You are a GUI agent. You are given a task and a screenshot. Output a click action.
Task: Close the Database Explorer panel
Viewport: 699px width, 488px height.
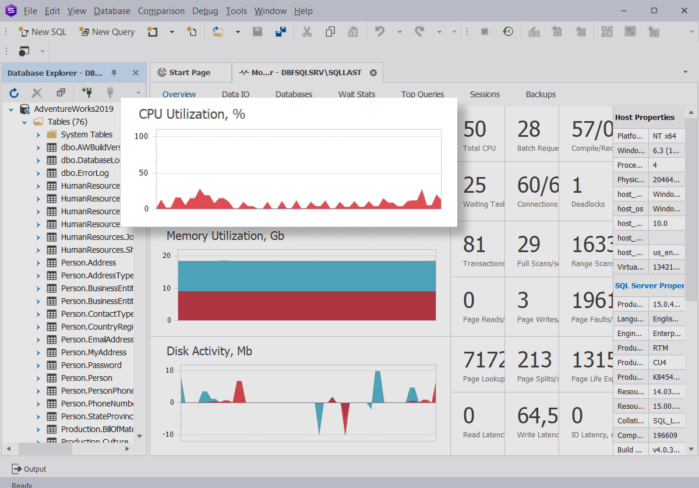[x=136, y=72]
